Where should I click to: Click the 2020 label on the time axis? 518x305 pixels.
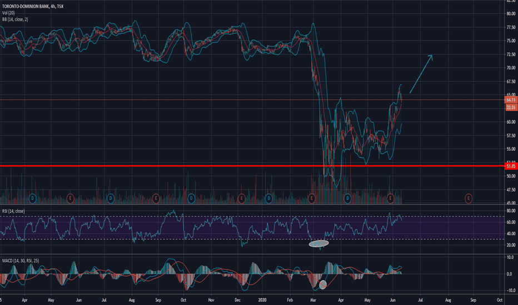(x=262, y=300)
